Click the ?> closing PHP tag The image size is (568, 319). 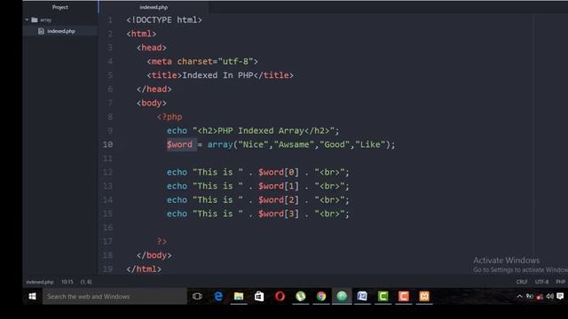point(162,241)
